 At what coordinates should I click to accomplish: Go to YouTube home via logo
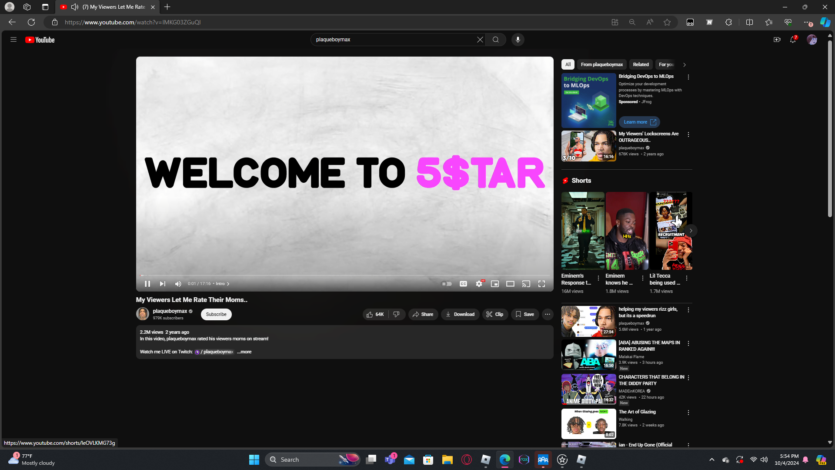[x=40, y=40]
